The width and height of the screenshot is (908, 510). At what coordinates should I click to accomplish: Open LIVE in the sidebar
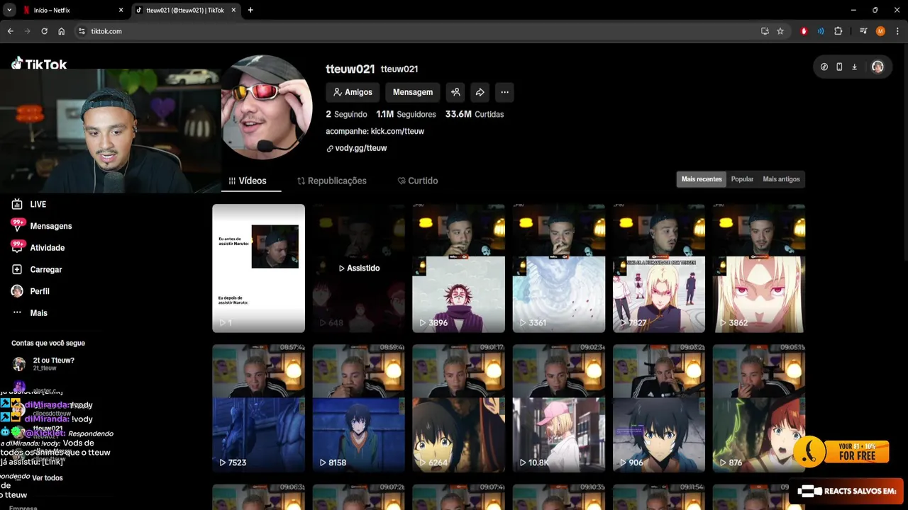(x=29, y=204)
